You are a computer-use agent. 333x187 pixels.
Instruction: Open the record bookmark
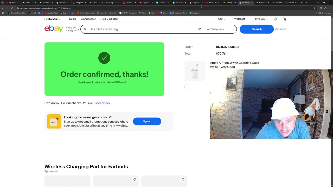[x=32, y=13]
